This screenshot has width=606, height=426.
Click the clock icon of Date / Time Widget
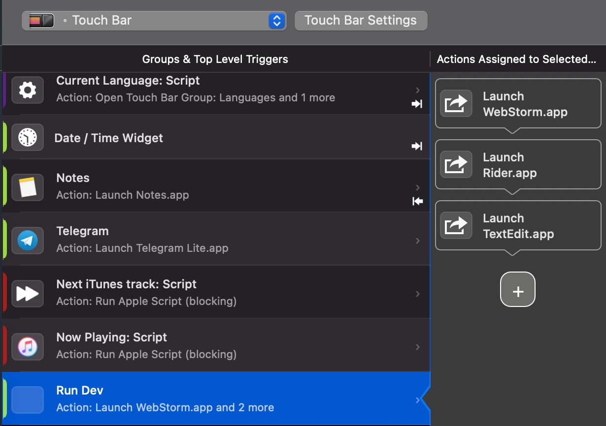tap(28, 137)
